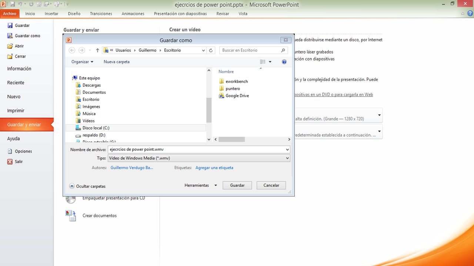Open the Animaciones tab
Image resolution: width=474 pixels, height=266 pixels.
pyautogui.click(x=133, y=14)
